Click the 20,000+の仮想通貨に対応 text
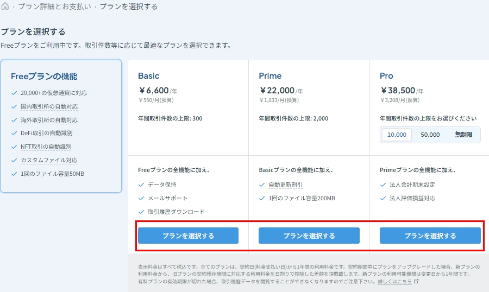 54,93
